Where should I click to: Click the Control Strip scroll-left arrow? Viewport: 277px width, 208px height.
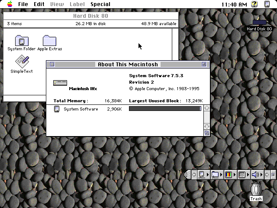[194, 175]
